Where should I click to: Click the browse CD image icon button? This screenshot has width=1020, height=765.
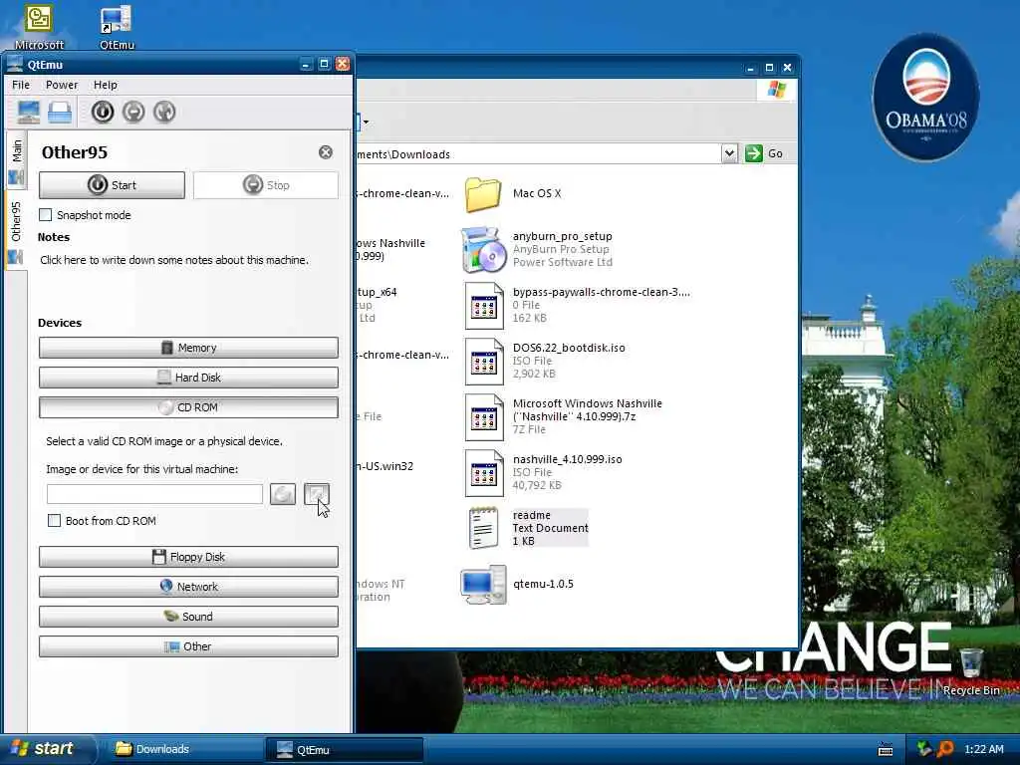point(317,494)
